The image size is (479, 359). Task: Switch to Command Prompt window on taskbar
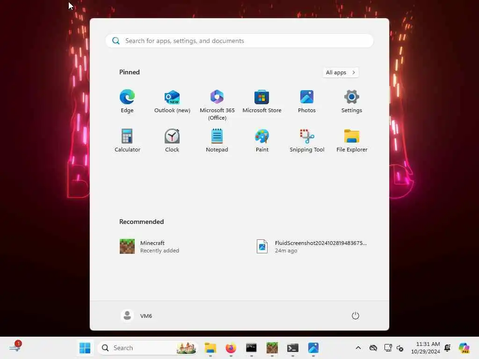[251, 348]
